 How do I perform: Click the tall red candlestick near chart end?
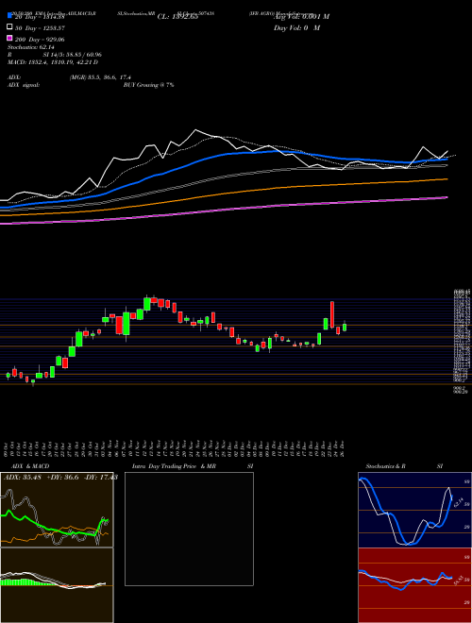[331, 314]
